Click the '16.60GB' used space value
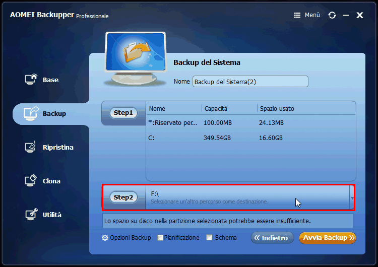378x267 pixels. pyautogui.click(x=271, y=138)
